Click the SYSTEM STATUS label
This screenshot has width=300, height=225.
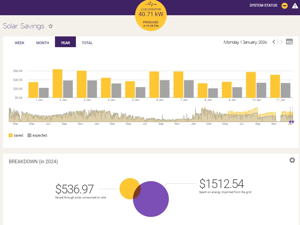(x=263, y=5)
